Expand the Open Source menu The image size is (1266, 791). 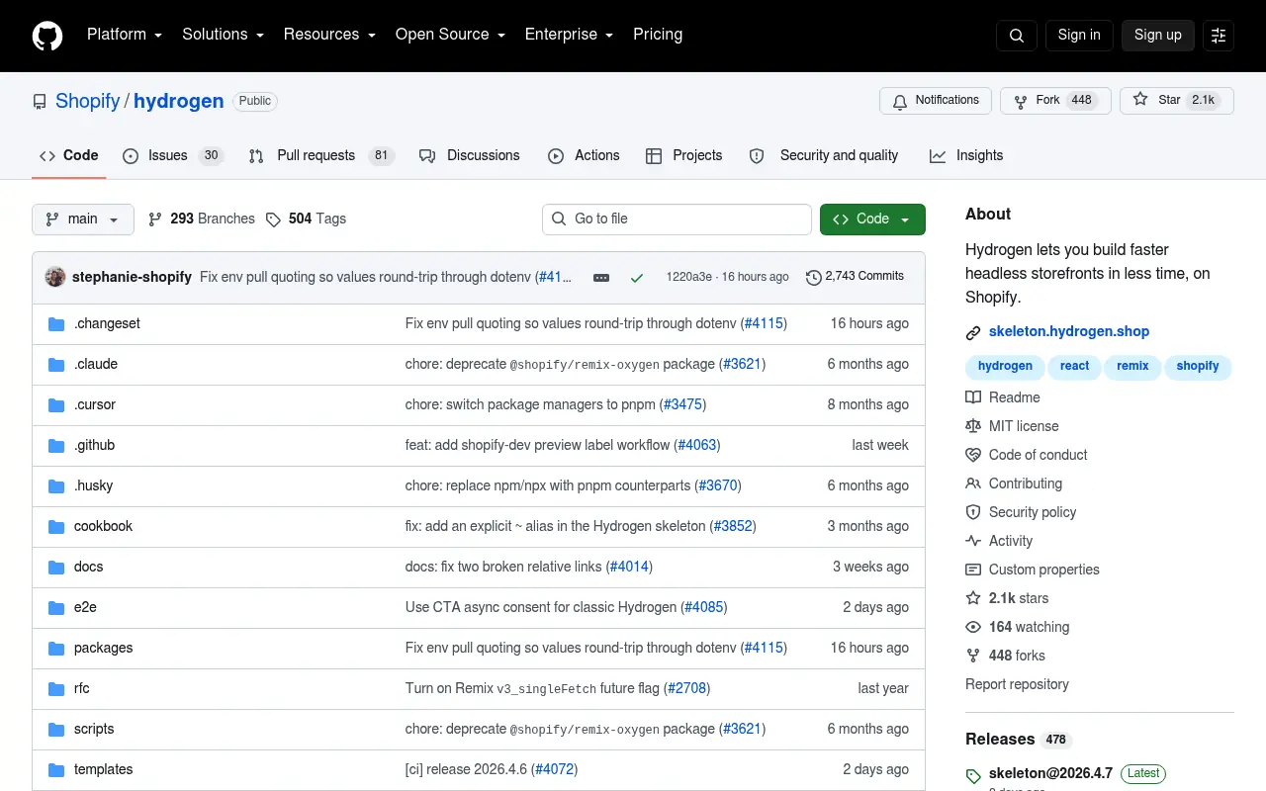(x=450, y=35)
